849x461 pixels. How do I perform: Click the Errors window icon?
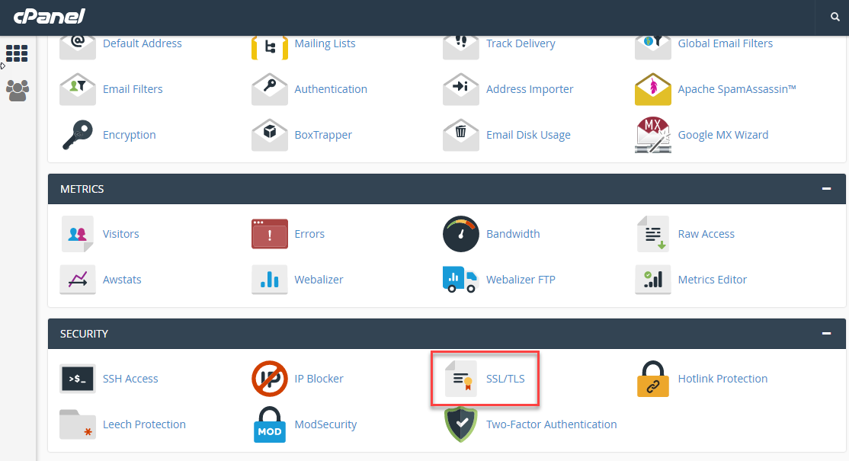(x=270, y=234)
